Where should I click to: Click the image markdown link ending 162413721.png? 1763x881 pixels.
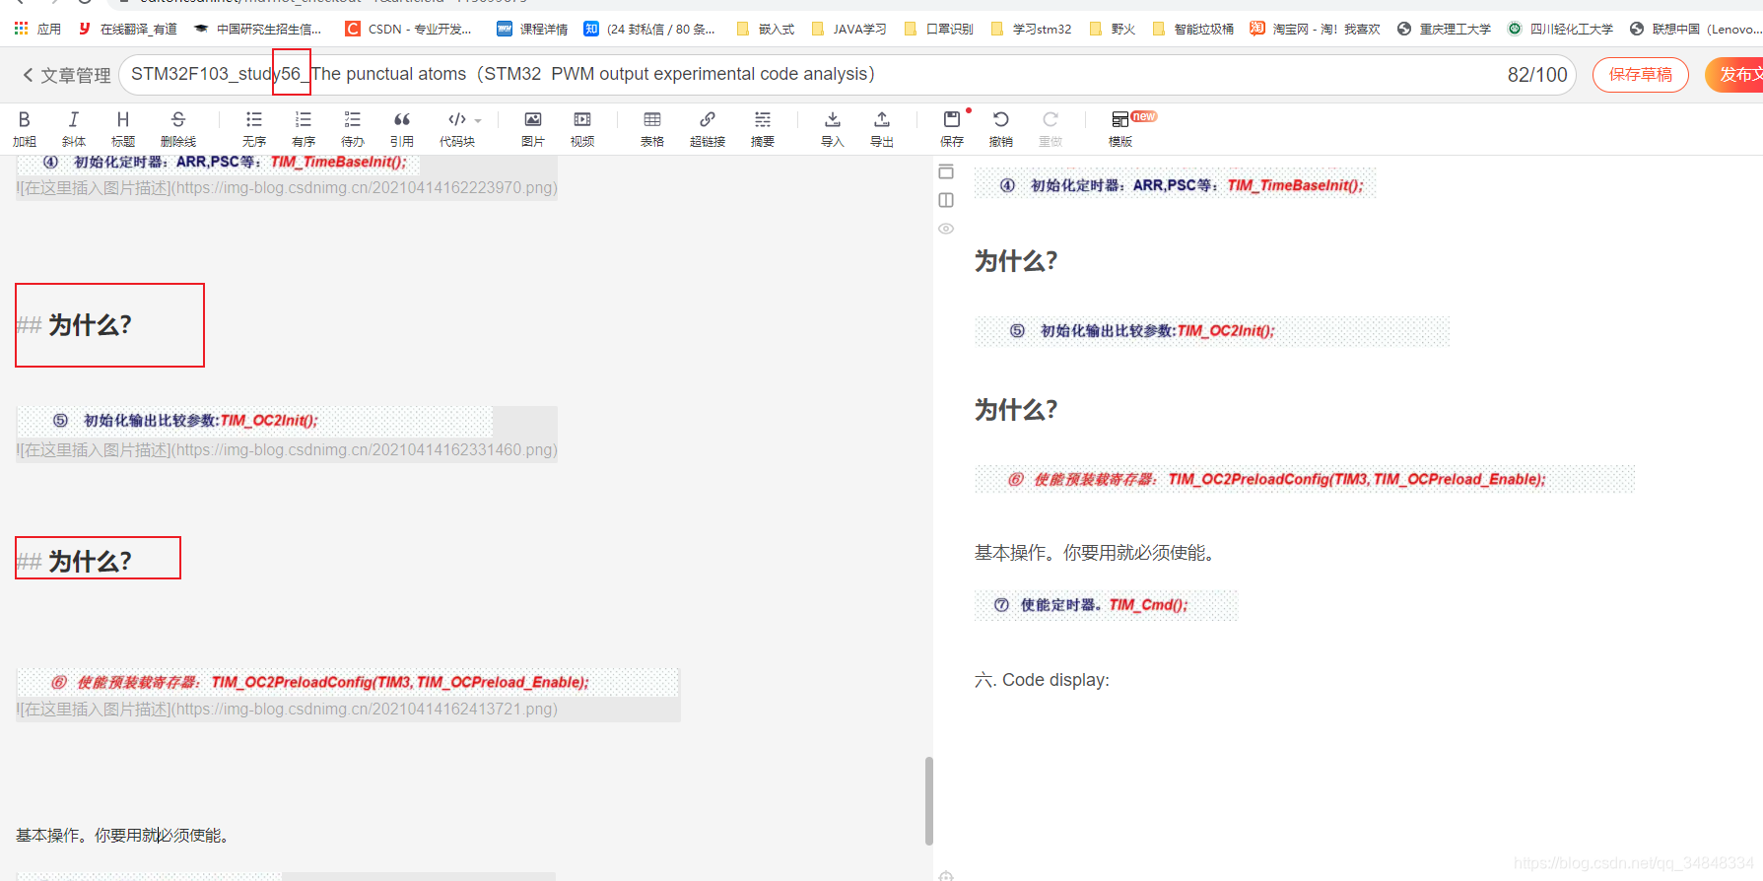point(287,709)
